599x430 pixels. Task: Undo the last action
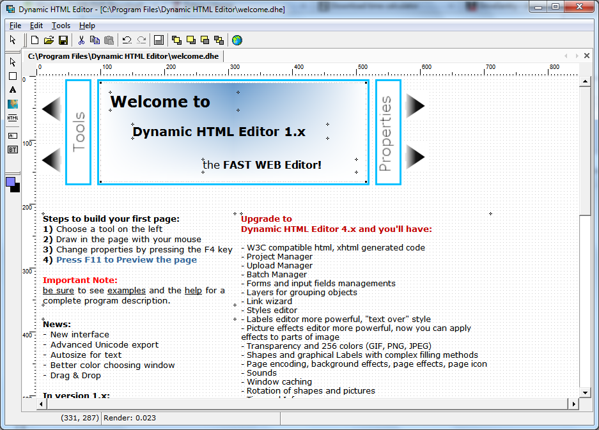pos(127,40)
